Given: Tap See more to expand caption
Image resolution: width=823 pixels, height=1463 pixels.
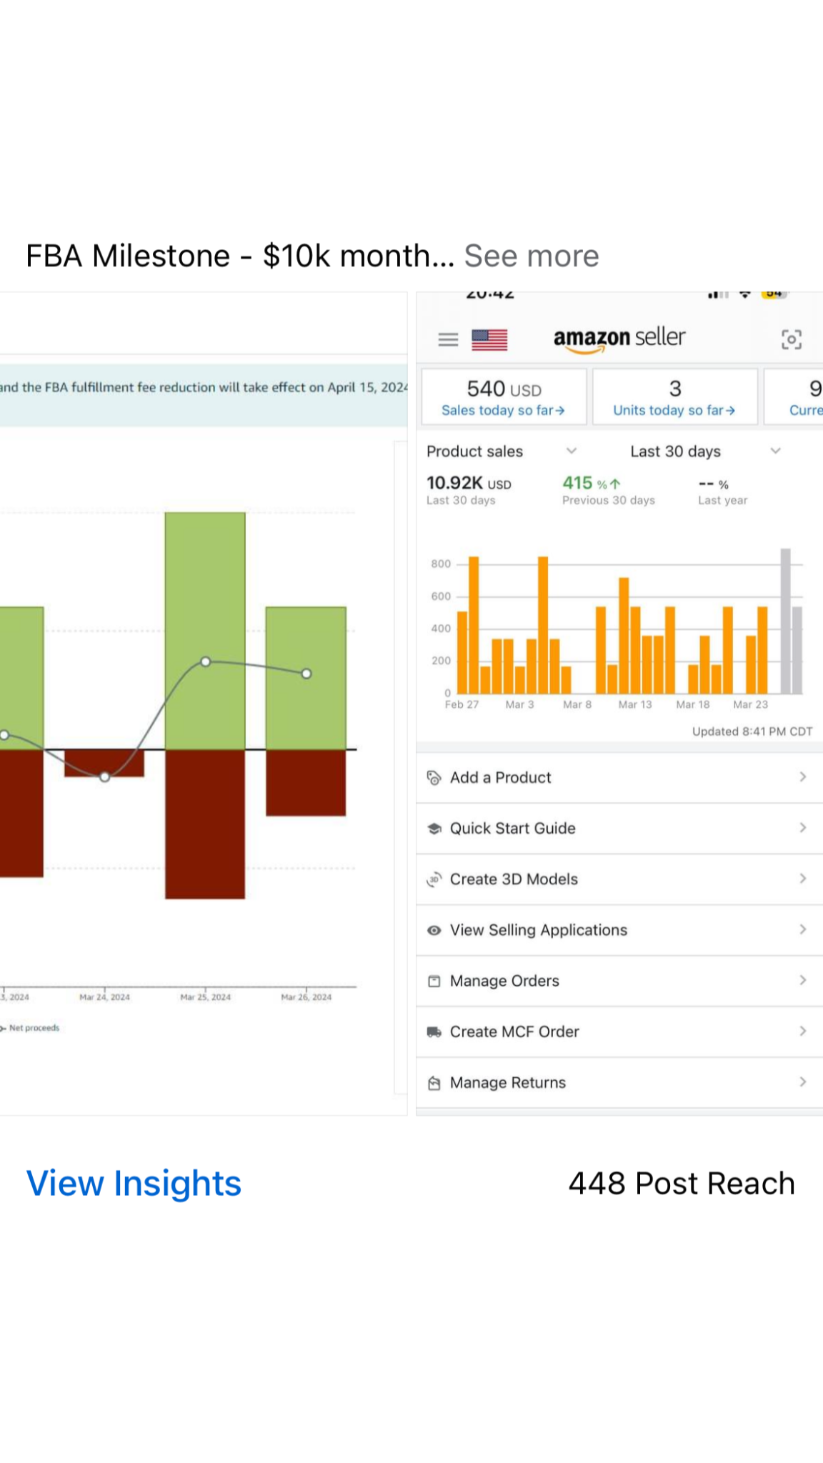Looking at the screenshot, I should point(532,256).
